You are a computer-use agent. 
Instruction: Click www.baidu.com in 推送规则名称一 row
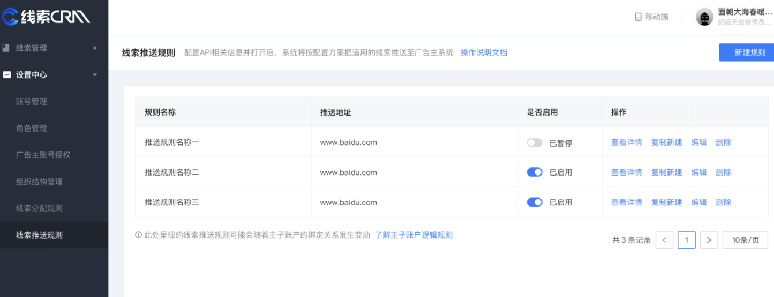[x=349, y=142]
